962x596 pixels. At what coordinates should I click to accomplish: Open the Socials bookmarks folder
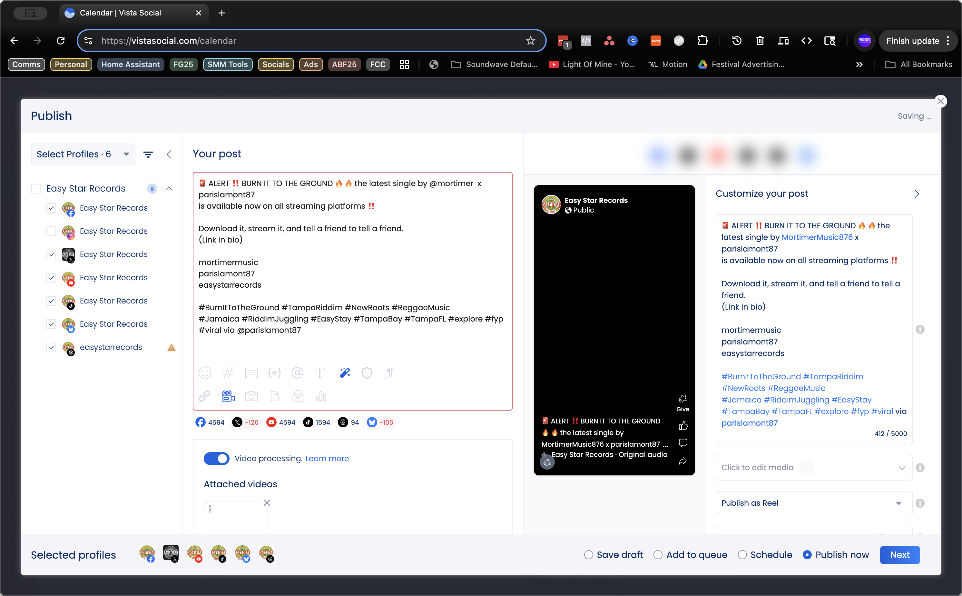pyautogui.click(x=276, y=64)
